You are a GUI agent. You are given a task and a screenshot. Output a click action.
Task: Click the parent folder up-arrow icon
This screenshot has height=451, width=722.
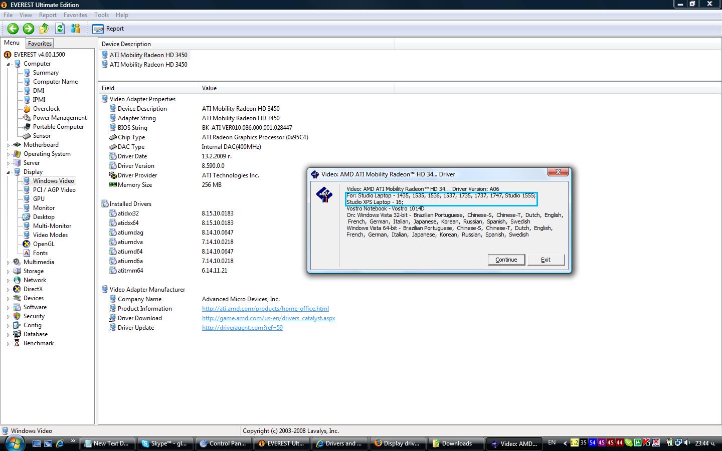click(x=44, y=29)
